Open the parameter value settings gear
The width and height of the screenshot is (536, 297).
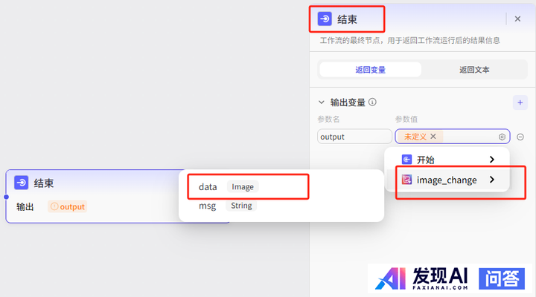click(502, 137)
